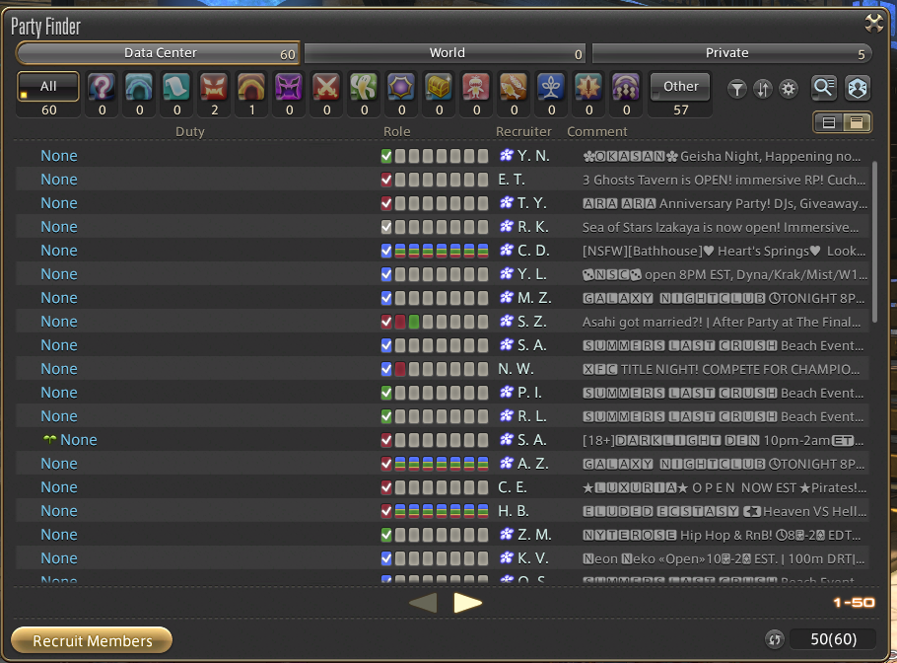
Task: Click the round mascot face icon
Action: pos(857,88)
